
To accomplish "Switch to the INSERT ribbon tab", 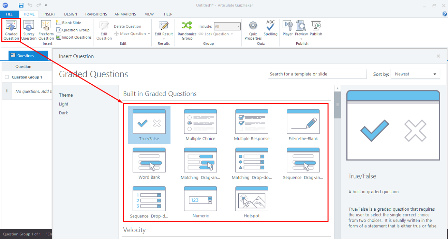I will (x=49, y=14).
